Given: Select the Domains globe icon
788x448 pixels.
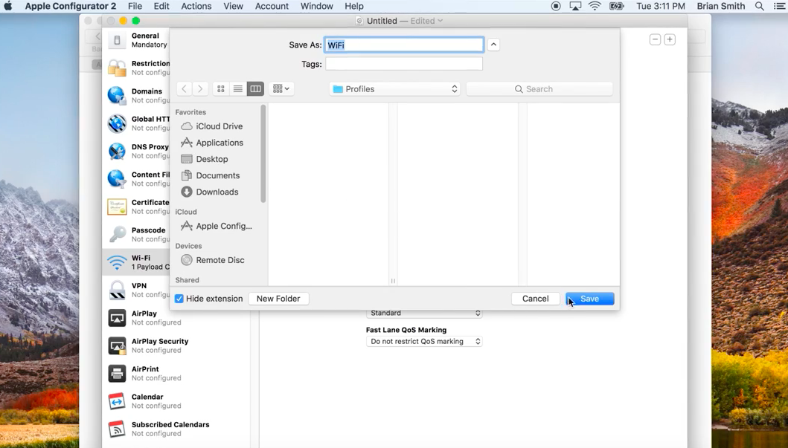Looking at the screenshot, I should 117,95.
